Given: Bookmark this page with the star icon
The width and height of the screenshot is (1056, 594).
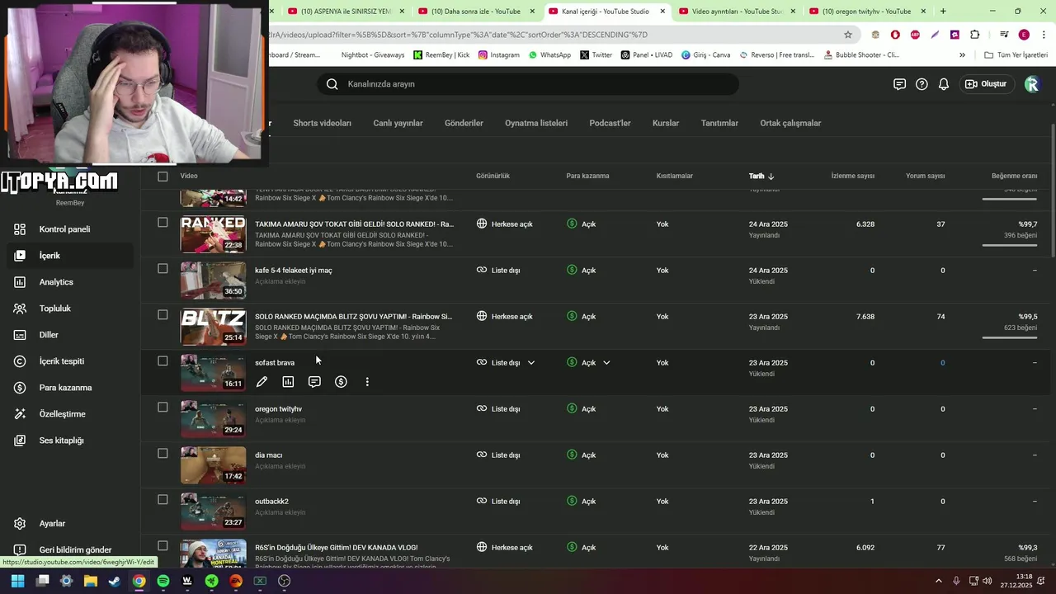Looking at the screenshot, I should click(847, 35).
